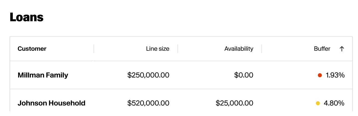Select the $25,000.00 availability cell
The width and height of the screenshot is (358, 116).
pyautogui.click(x=235, y=103)
